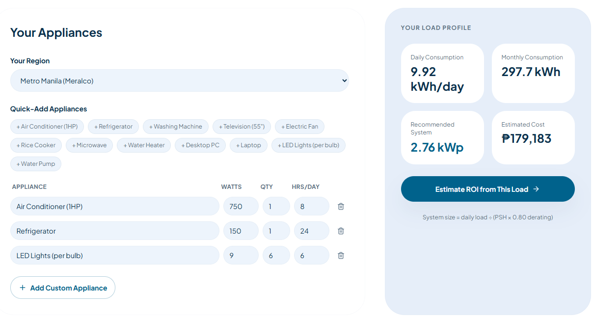Quick-add Laptop appliance
Viewport: 593px width, 317px height.
click(249, 145)
